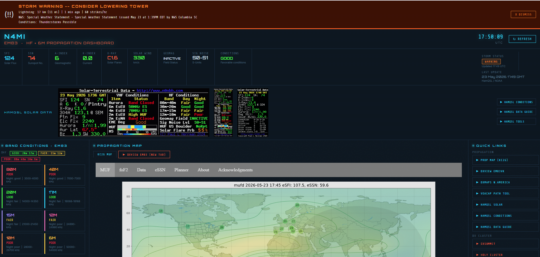Click the X-Ray C1.6 value
Viewport: 540px width, 257px height.
pos(113,58)
